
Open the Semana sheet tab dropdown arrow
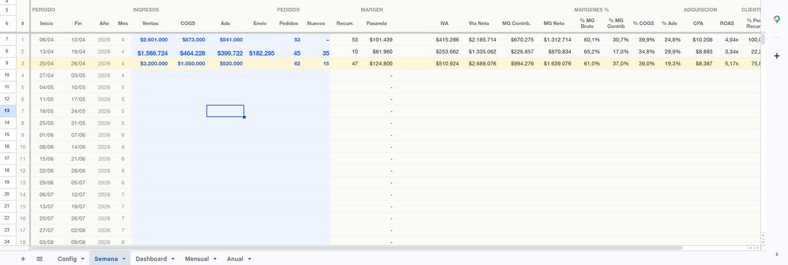coord(124,259)
